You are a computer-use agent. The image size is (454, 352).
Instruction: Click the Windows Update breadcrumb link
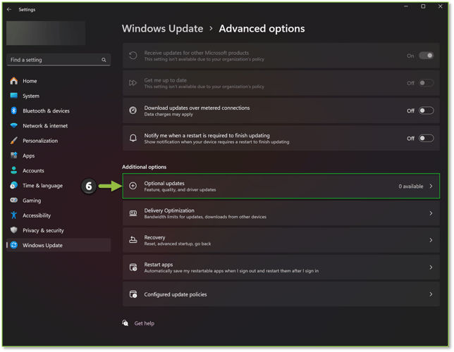(162, 29)
